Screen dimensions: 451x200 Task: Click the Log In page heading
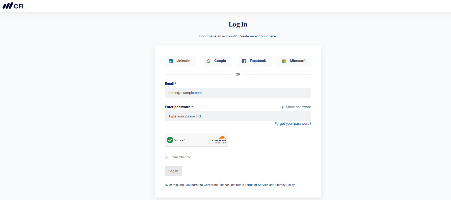(x=238, y=24)
